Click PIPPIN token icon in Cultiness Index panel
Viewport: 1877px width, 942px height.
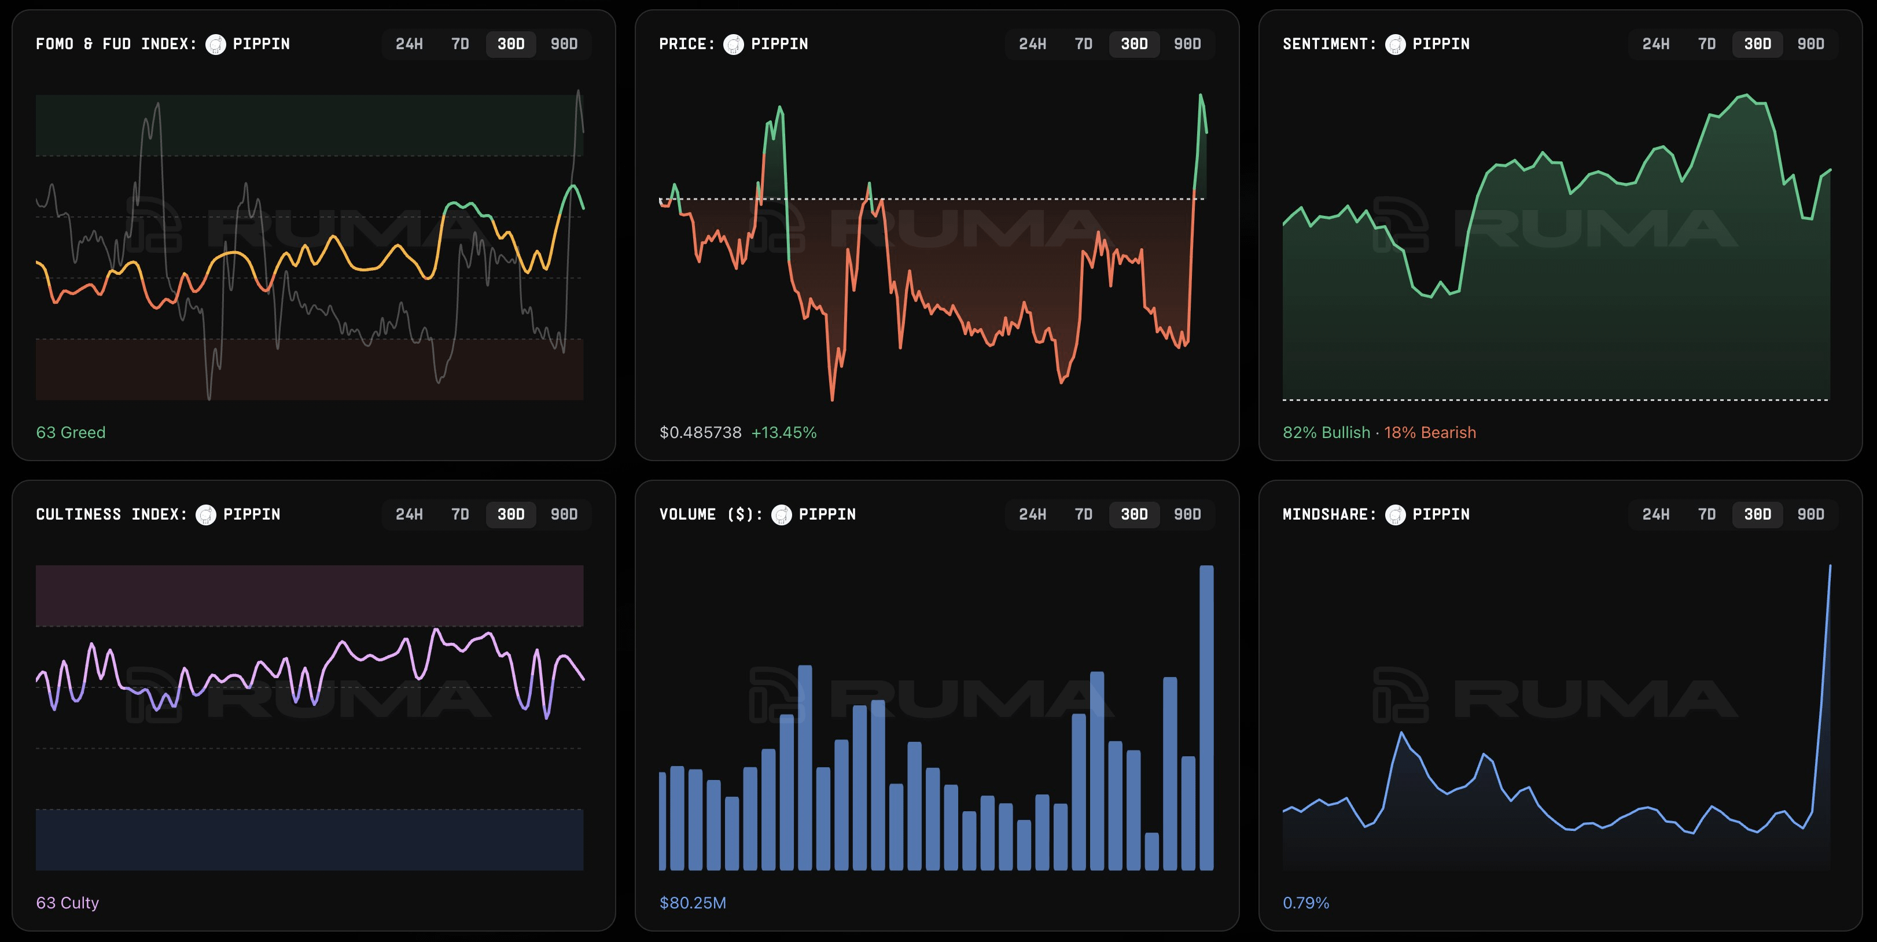point(206,515)
